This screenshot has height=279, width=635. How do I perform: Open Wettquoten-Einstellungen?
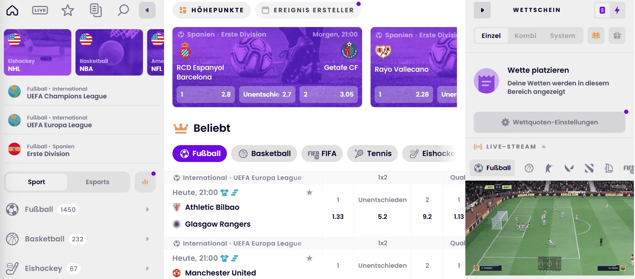pos(549,122)
